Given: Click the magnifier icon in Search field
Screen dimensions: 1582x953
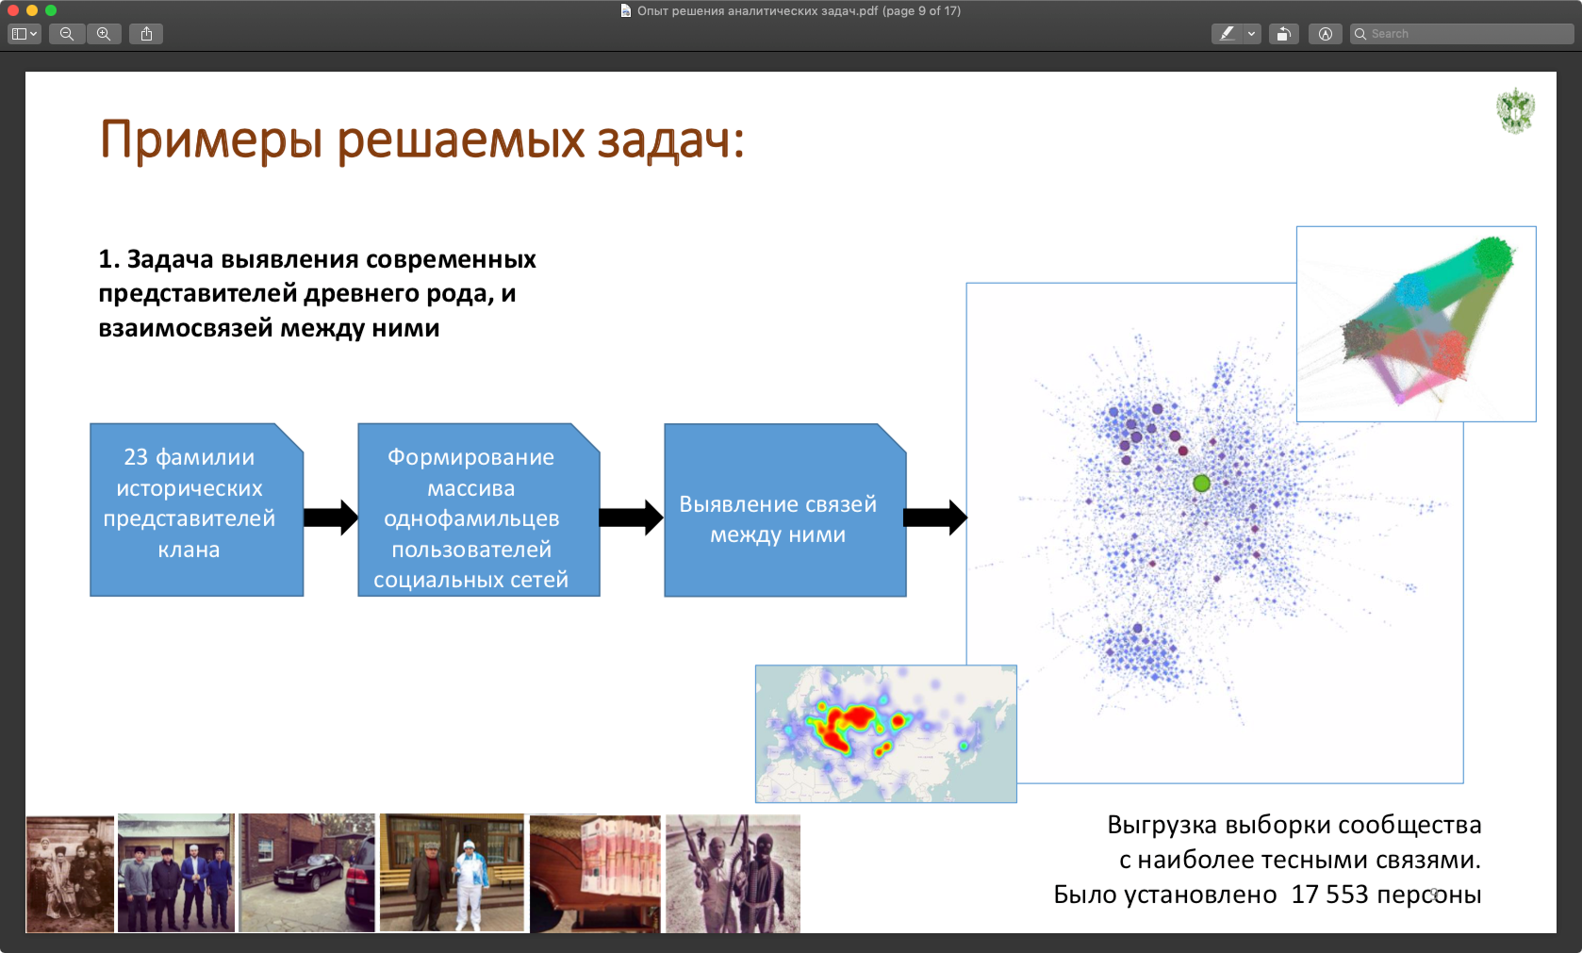Looking at the screenshot, I should pyautogui.click(x=1360, y=34).
